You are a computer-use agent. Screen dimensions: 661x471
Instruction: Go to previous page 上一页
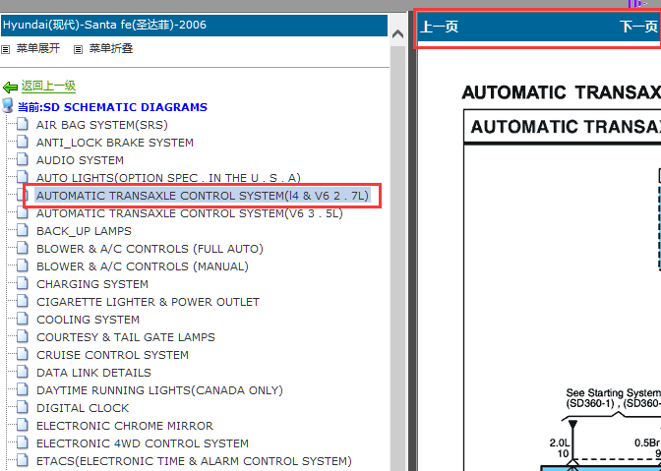[x=440, y=27]
